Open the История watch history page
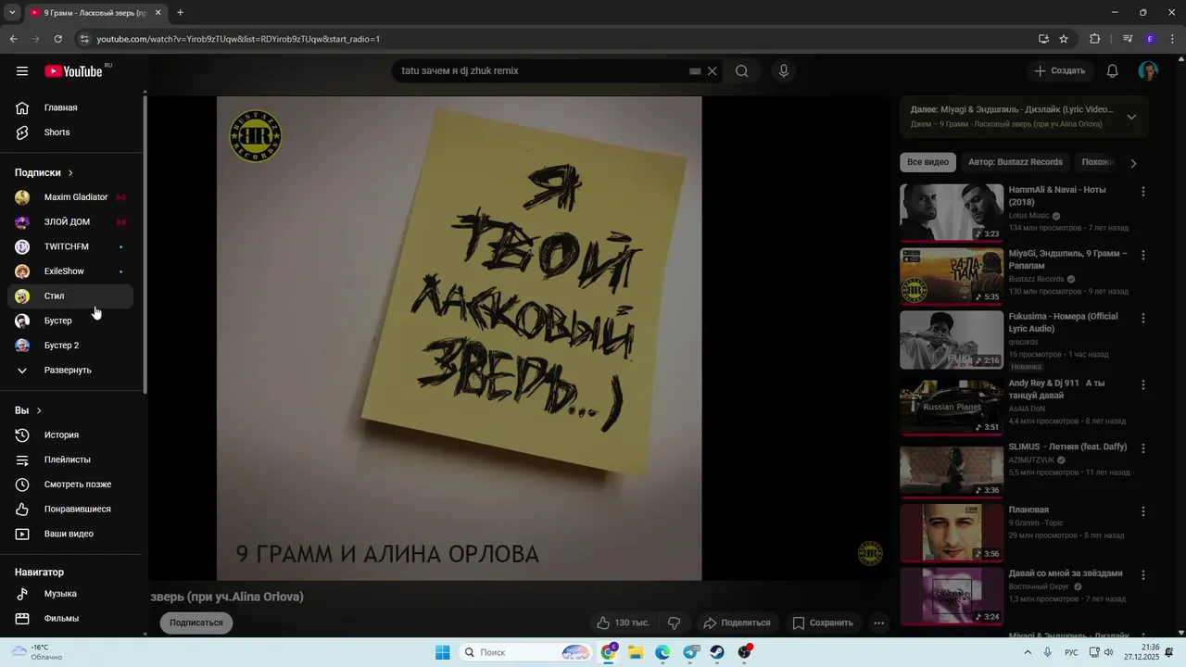Image resolution: width=1186 pixels, height=667 pixels. click(71, 434)
